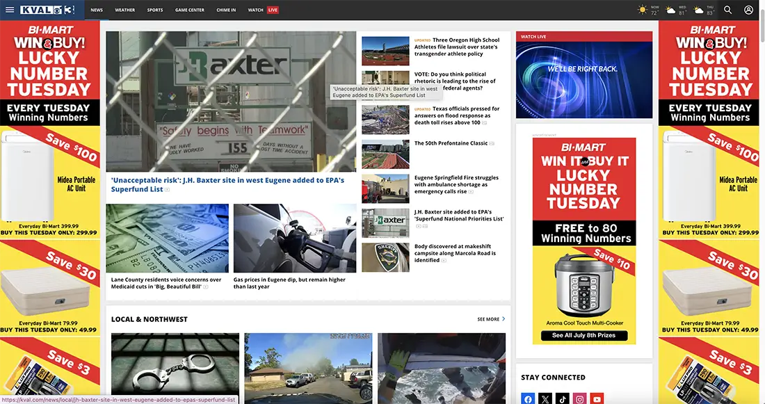Image resolution: width=765 pixels, height=404 pixels.
Task: Click the gas pump nozzle thumbnail
Action: (x=295, y=238)
